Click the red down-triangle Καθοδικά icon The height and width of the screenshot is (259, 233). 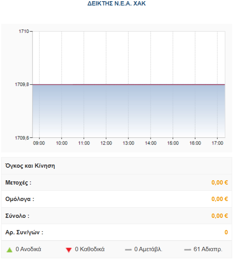(69, 250)
